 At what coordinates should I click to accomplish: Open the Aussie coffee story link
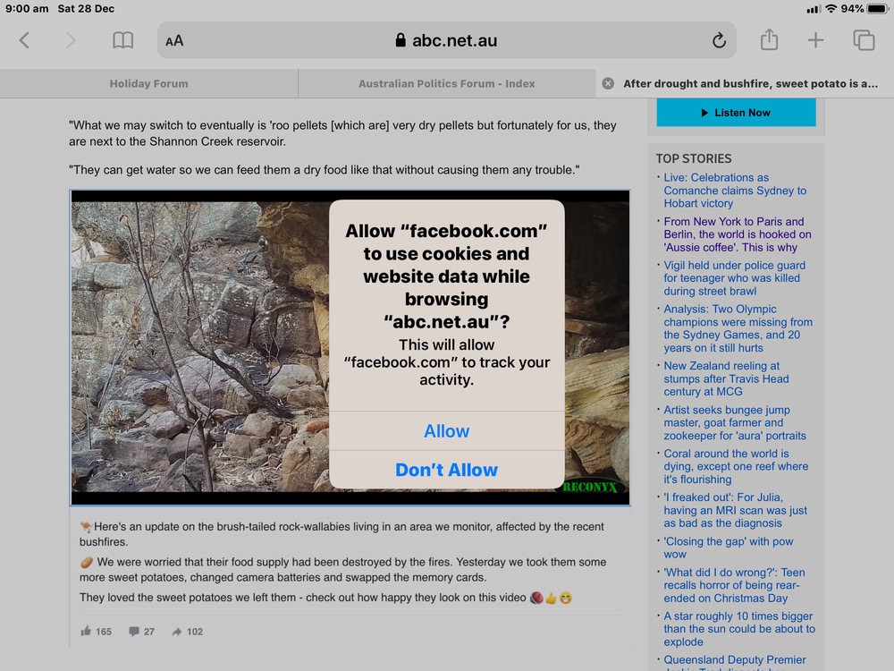[x=737, y=234]
